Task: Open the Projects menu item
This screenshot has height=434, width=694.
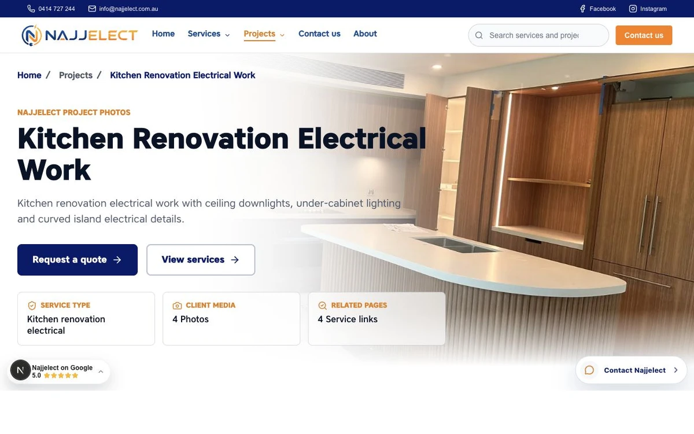Action: point(259,34)
